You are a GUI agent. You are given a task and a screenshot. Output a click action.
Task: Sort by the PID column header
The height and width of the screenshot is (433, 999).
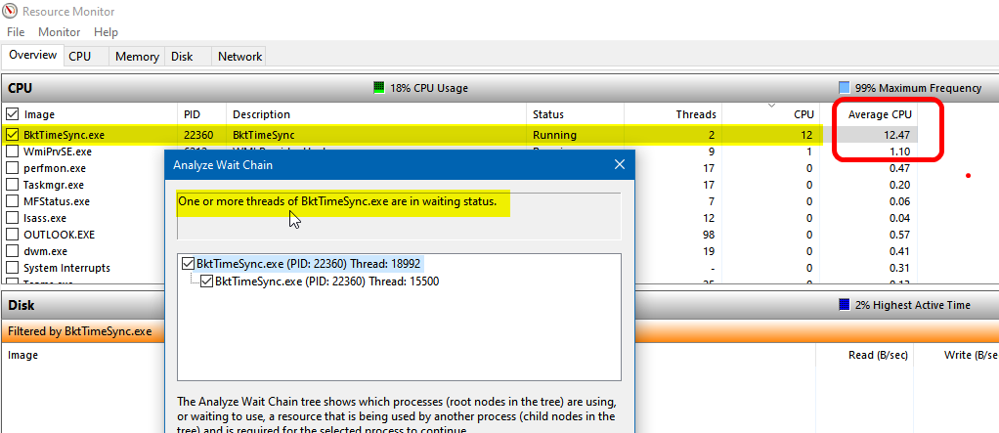201,114
